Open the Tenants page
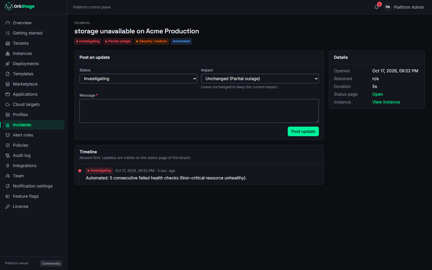432x270 pixels. [33, 43]
